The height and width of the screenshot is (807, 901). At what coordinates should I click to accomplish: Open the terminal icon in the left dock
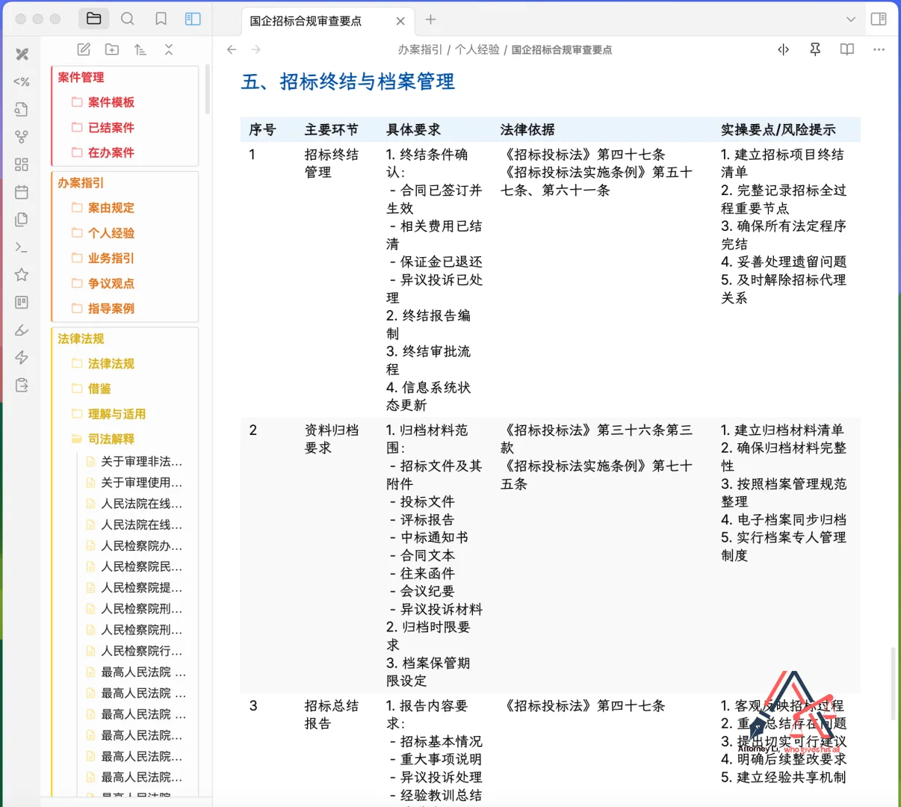(x=21, y=247)
